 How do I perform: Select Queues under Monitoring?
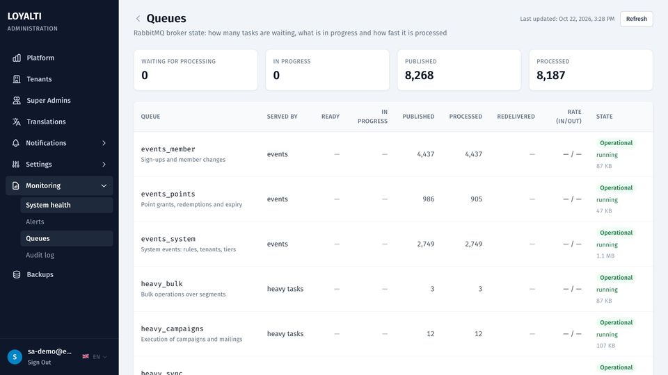pos(67,238)
